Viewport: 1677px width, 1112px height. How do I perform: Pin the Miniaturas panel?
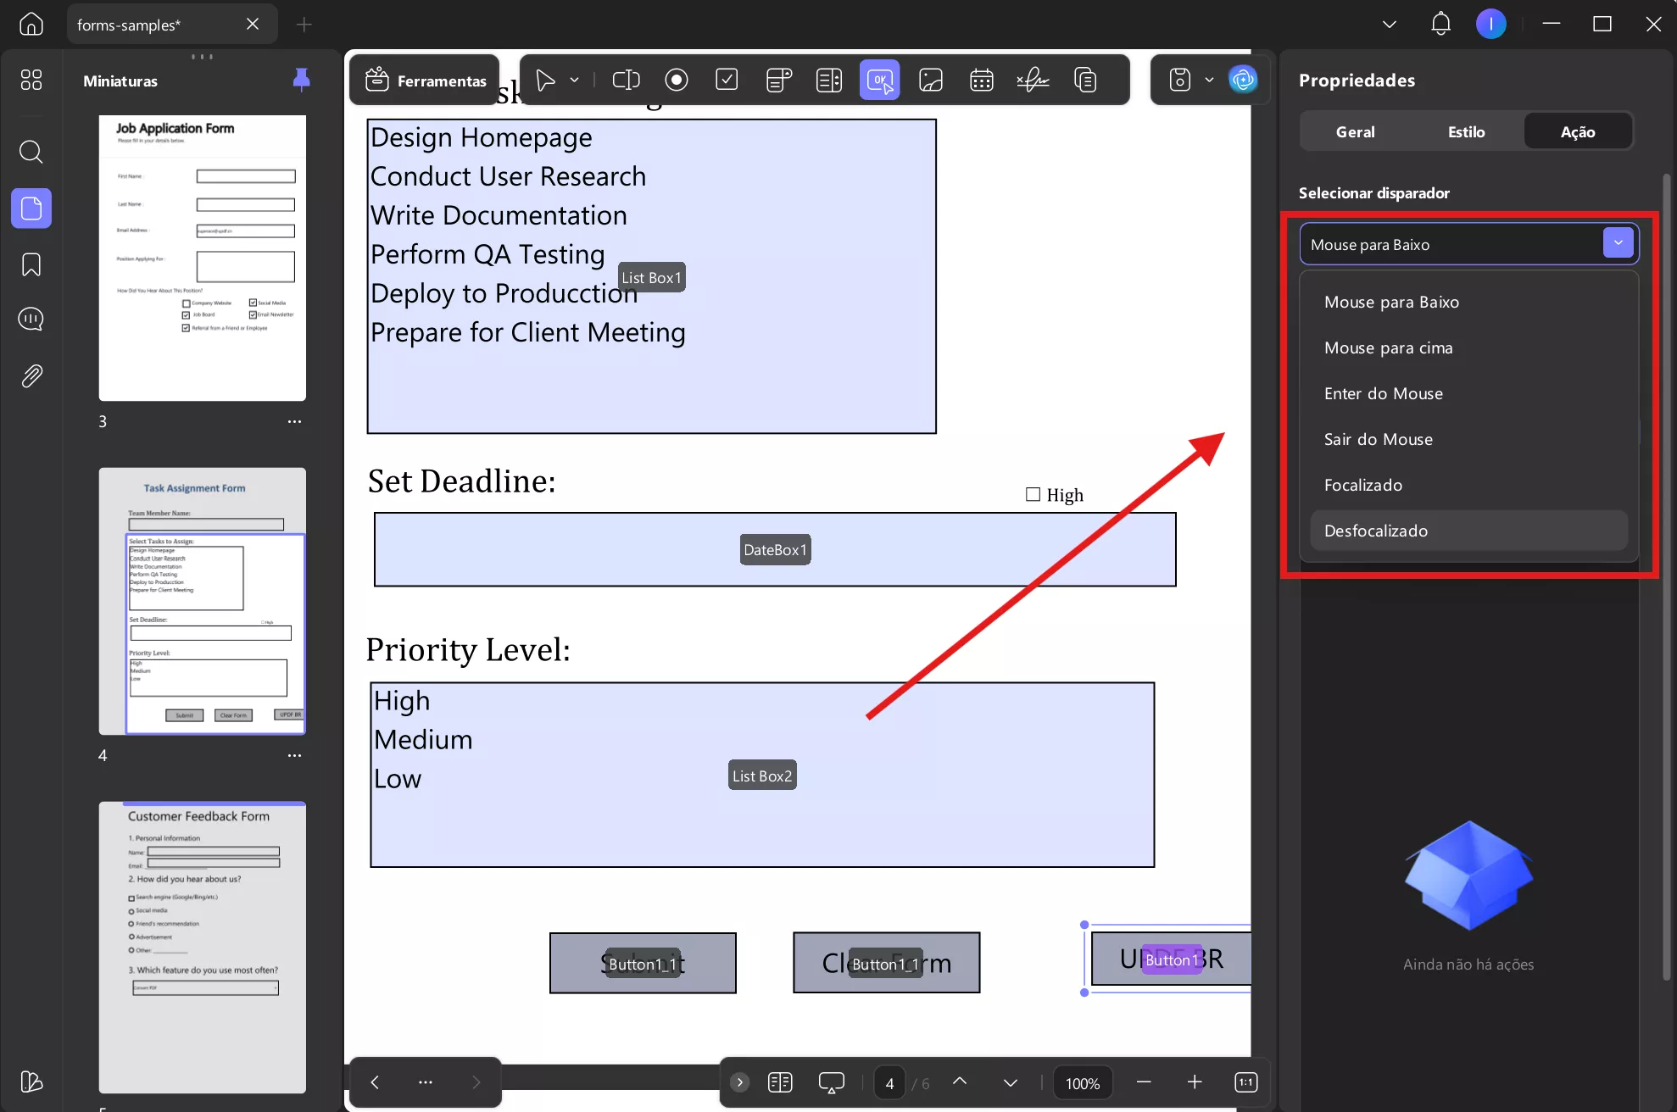click(x=301, y=80)
